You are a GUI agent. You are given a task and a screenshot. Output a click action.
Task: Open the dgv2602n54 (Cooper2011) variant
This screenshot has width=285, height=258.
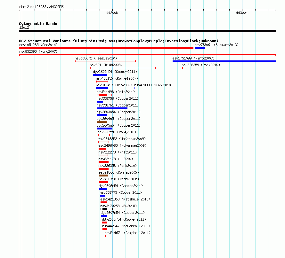[100, 75]
